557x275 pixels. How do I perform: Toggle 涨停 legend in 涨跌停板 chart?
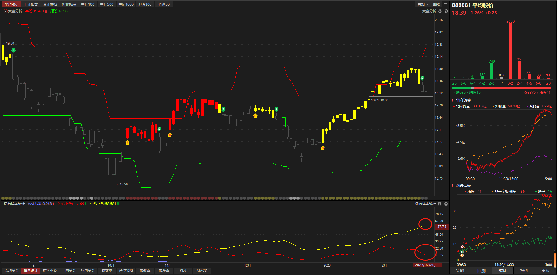click(x=473, y=192)
